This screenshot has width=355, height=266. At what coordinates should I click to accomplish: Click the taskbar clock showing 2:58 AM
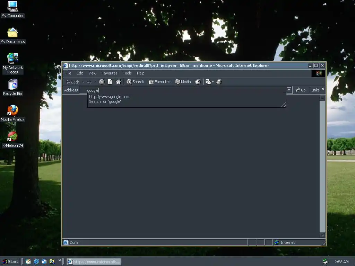tap(341, 262)
